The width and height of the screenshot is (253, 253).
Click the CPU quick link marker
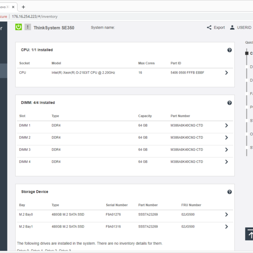(x=247, y=53)
